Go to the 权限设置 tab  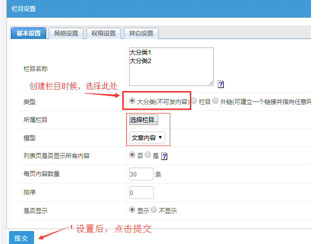(x=104, y=33)
